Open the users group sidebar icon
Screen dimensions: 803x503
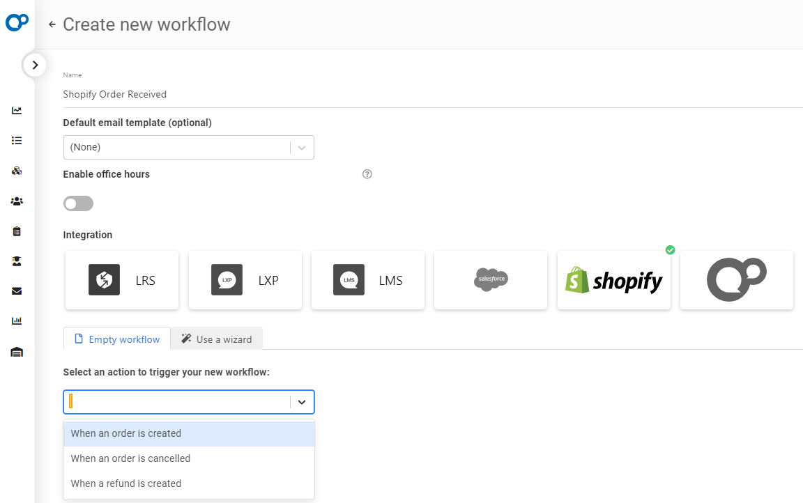pyautogui.click(x=17, y=201)
